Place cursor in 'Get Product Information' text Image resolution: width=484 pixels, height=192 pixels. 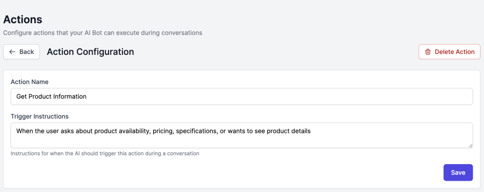[51, 96]
